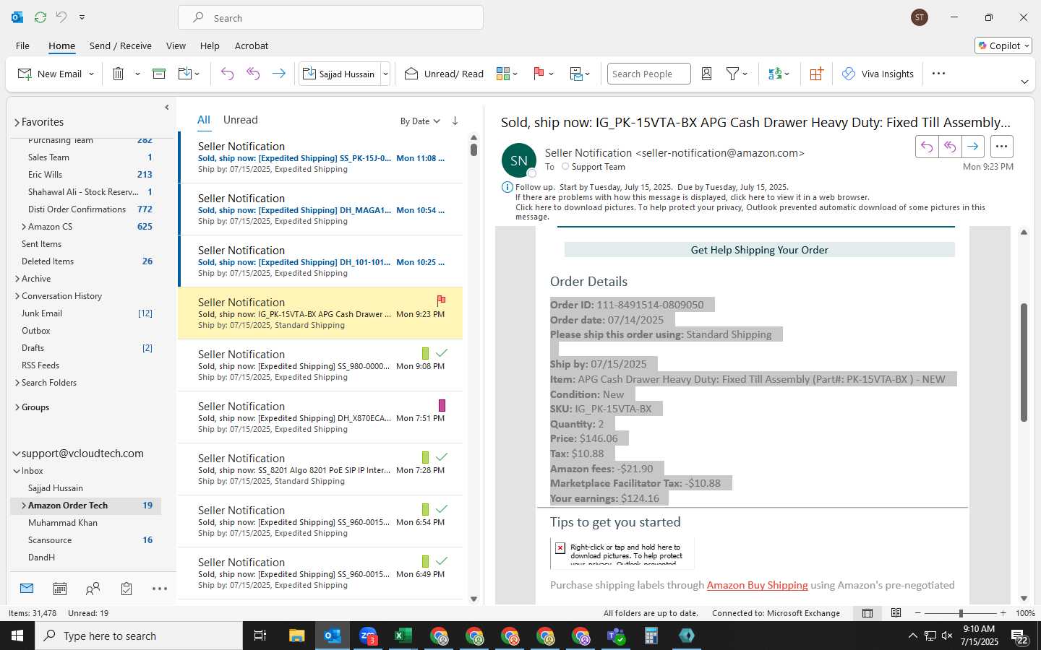Open more navigation options ellipsis
The height and width of the screenshot is (650, 1041).
pyautogui.click(x=160, y=589)
